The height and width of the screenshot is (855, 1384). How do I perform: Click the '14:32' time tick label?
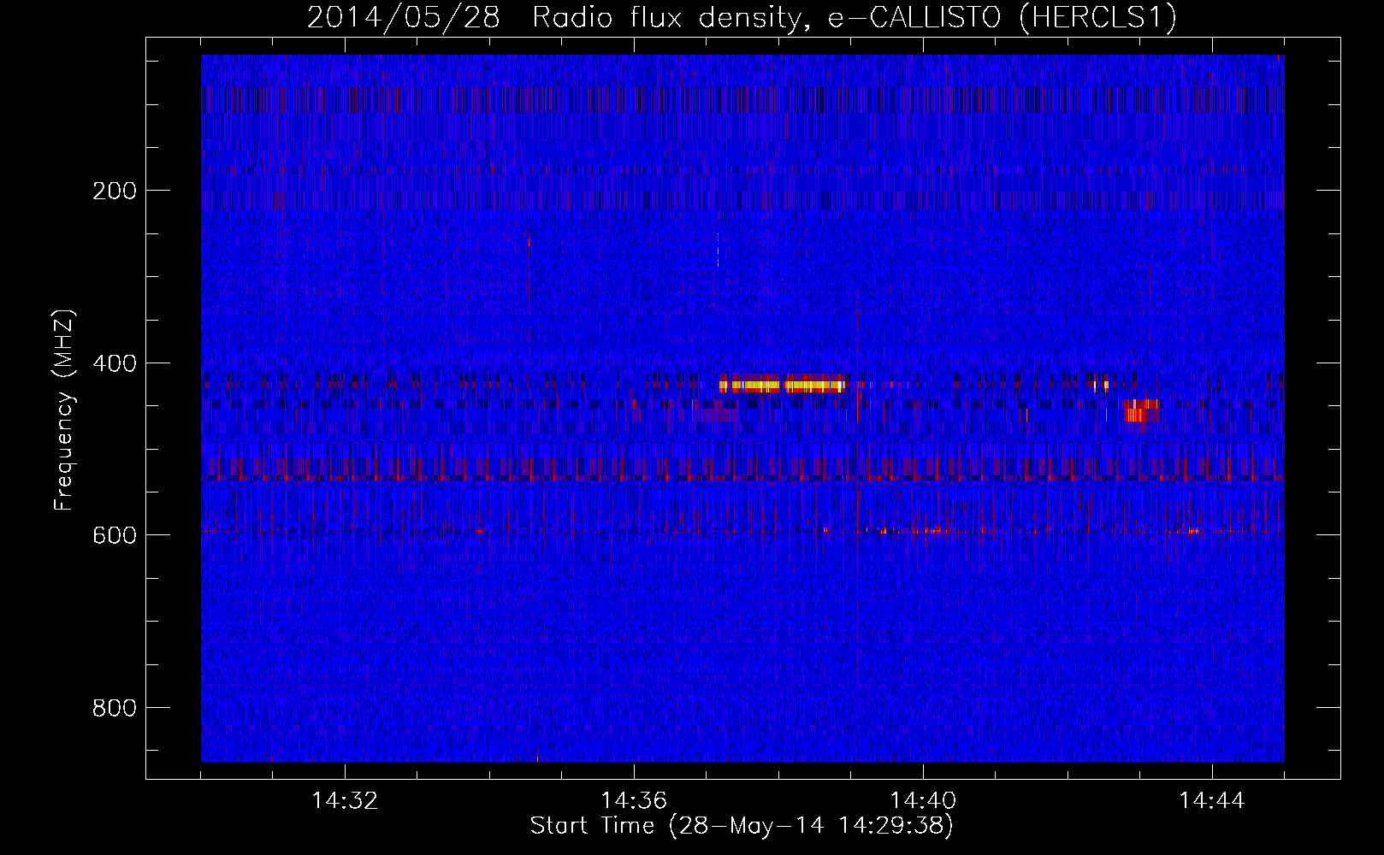tap(345, 801)
